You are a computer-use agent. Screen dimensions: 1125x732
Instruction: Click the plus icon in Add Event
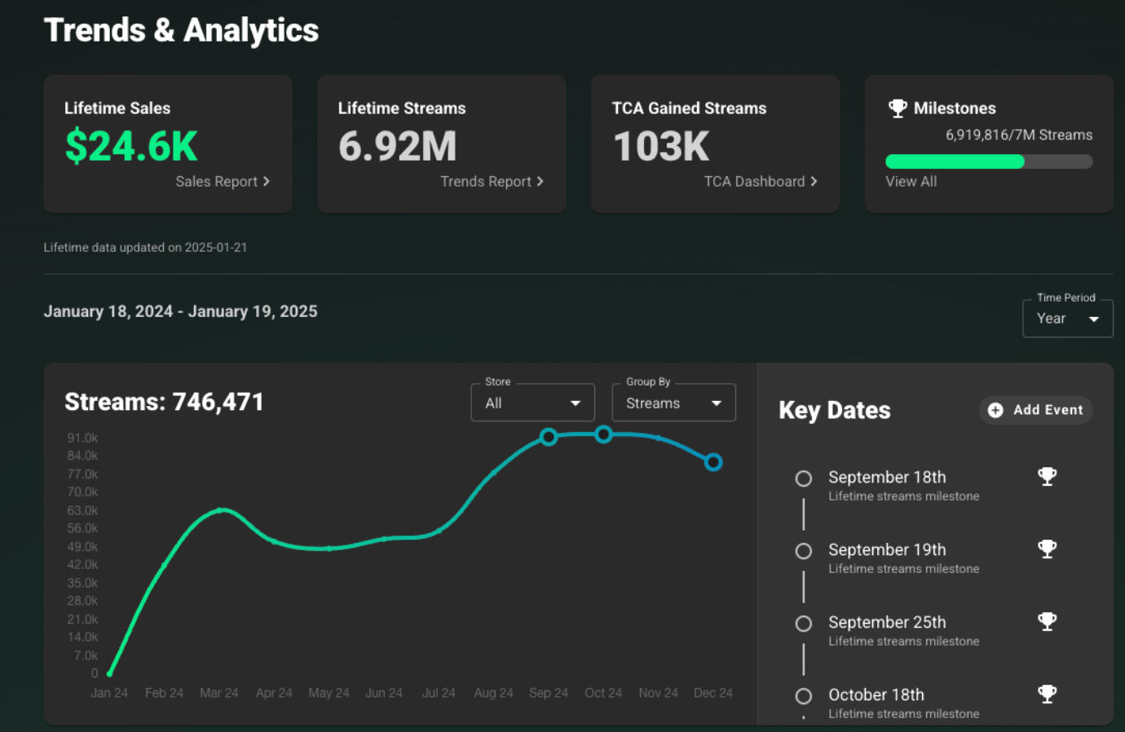tap(995, 410)
